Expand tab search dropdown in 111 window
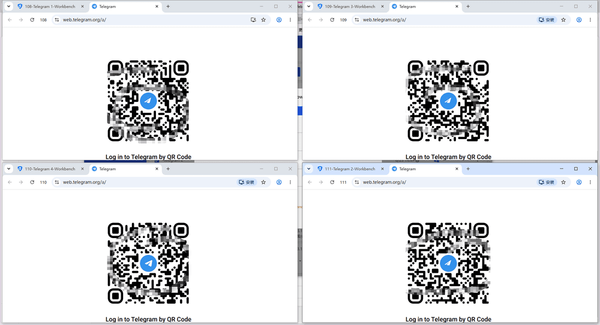This screenshot has width=600, height=325. tap(309, 169)
